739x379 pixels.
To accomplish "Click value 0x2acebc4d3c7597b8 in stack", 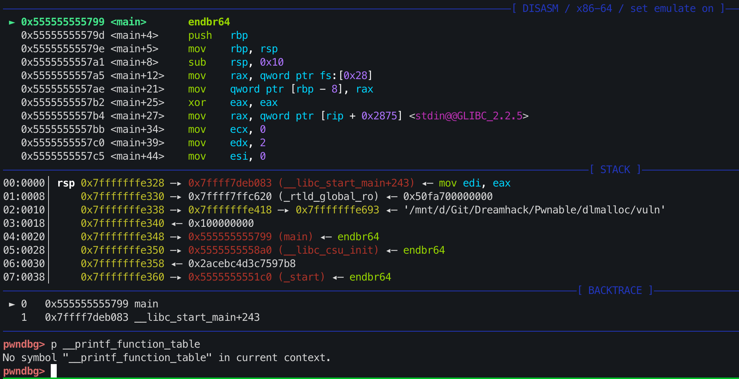I will [x=242, y=264].
